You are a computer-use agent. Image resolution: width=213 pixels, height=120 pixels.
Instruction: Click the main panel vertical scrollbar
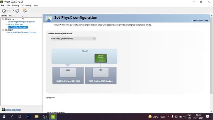tap(211, 56)
